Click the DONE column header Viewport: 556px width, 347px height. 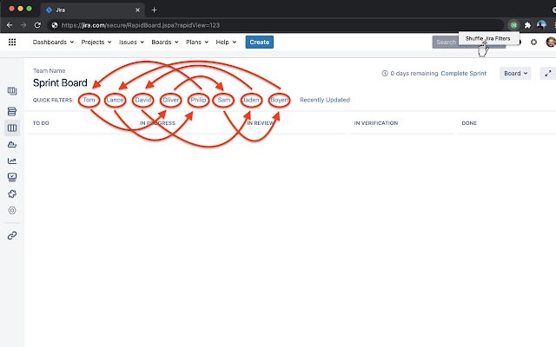[469, 123]
